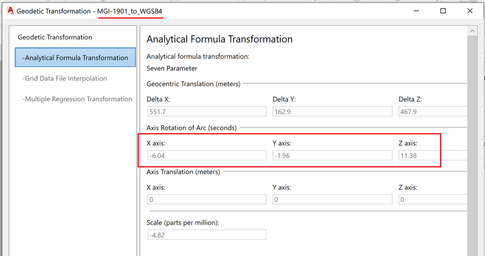Click the Scale parts per million field
The width and height of the screenshot is (485, 256).
[206, 235]
